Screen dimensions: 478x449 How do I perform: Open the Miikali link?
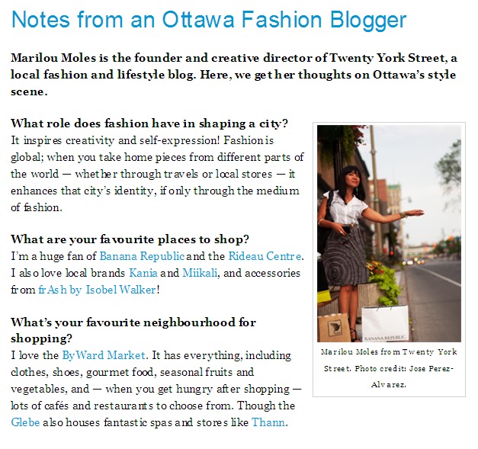click(200, 273)
